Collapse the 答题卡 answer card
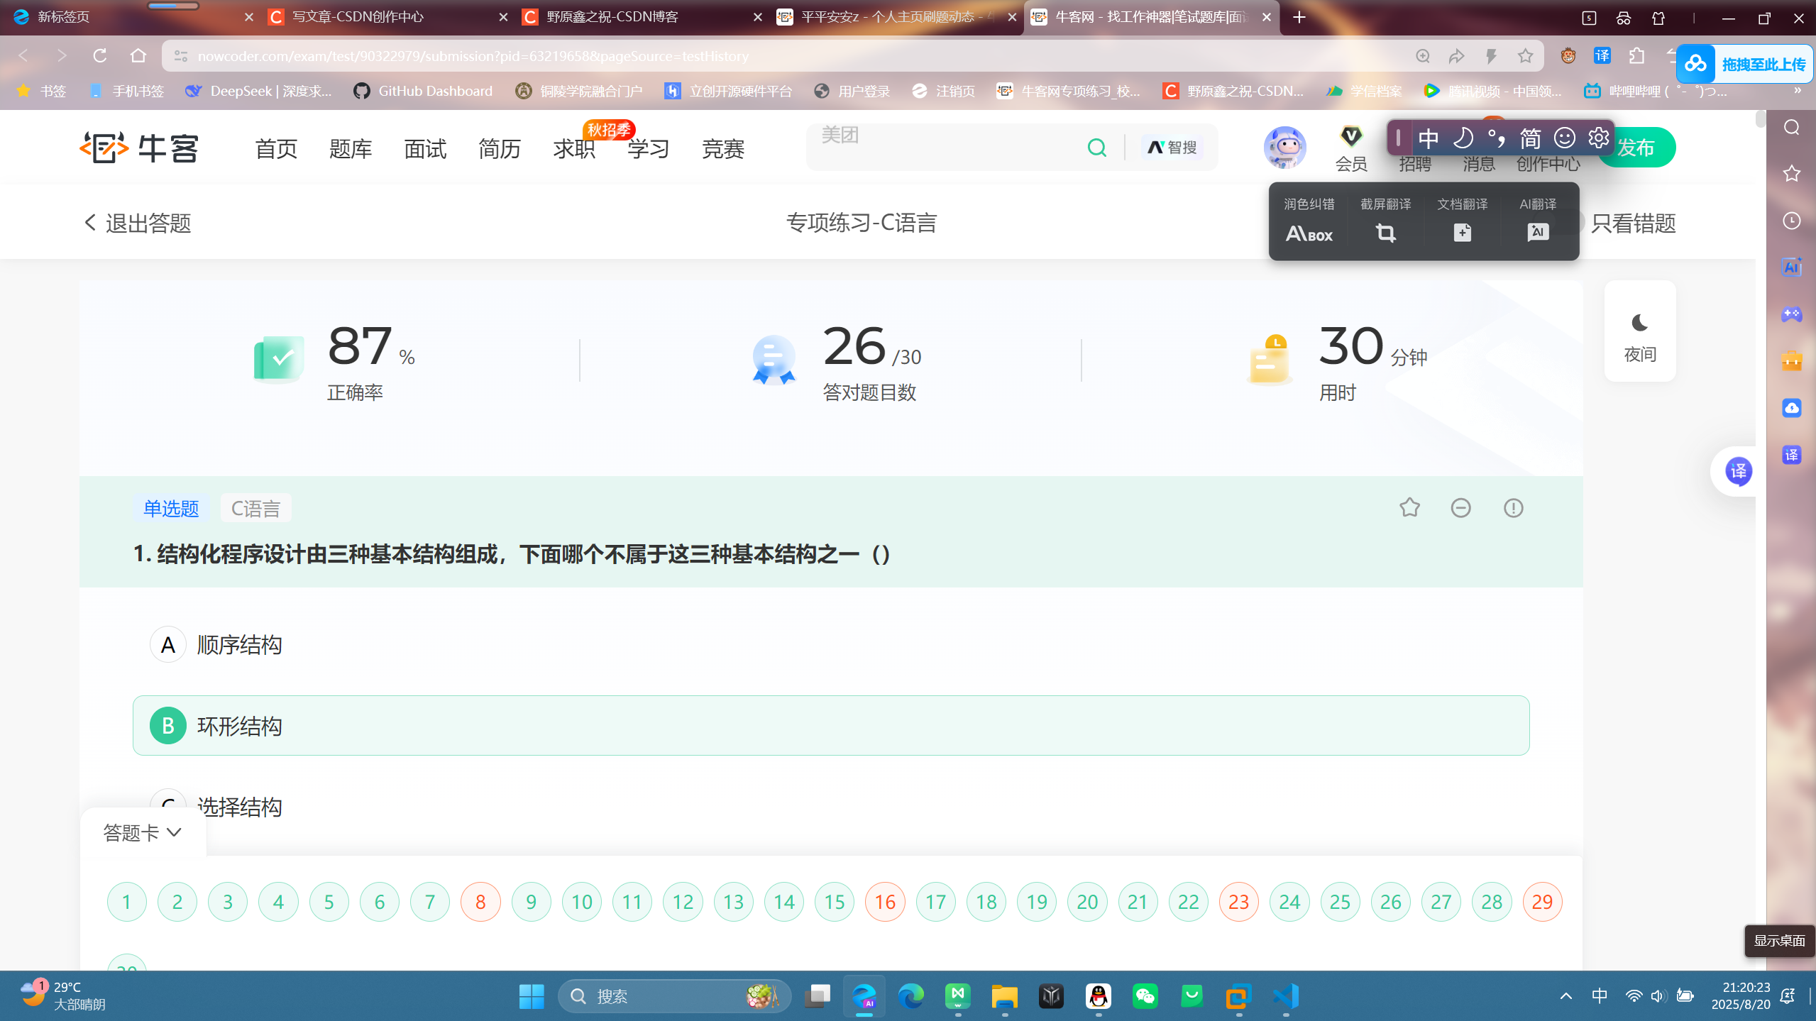The height and width of the screenshot is (1021, 1816). point(143,832)
